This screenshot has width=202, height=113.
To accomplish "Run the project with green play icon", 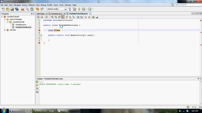I will click(79, 9).
